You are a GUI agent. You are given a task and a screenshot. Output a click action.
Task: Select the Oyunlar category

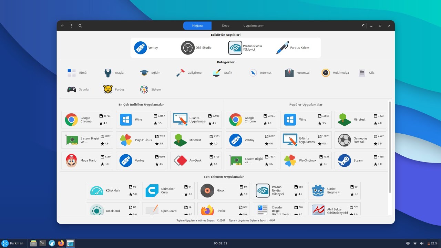click(x=78, y=89)
